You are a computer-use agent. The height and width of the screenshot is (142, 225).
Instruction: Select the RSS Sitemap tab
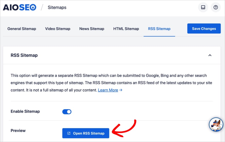(159, 29)
